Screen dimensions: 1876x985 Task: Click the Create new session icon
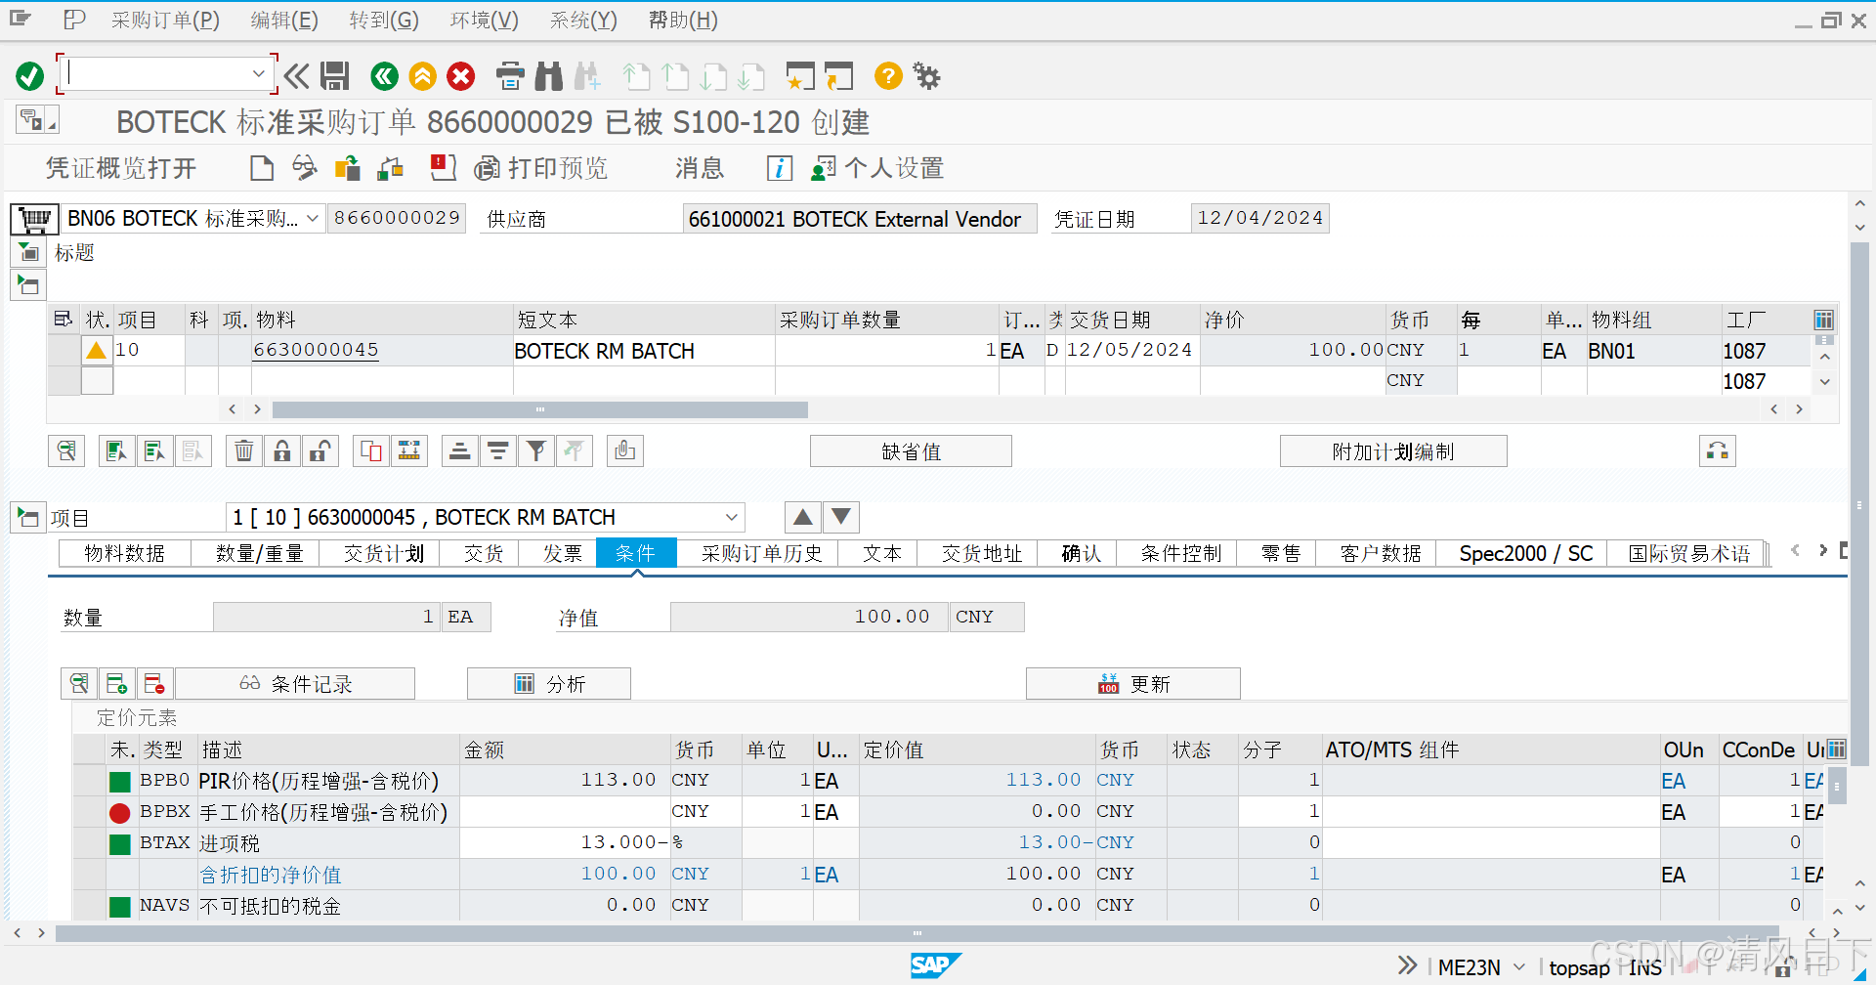[x=799, y=76]
